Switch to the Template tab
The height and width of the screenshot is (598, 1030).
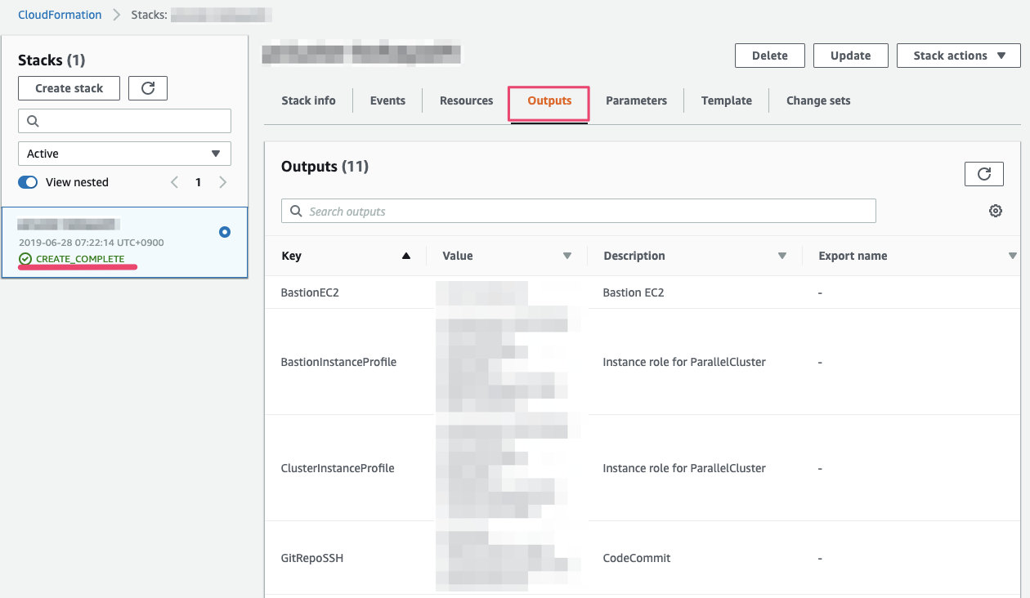(x=726, y=100)
